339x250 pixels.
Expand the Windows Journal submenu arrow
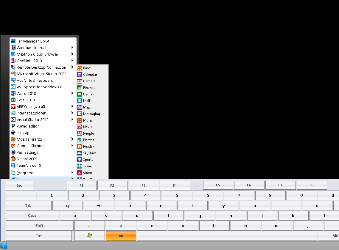[x=72, y=48]
